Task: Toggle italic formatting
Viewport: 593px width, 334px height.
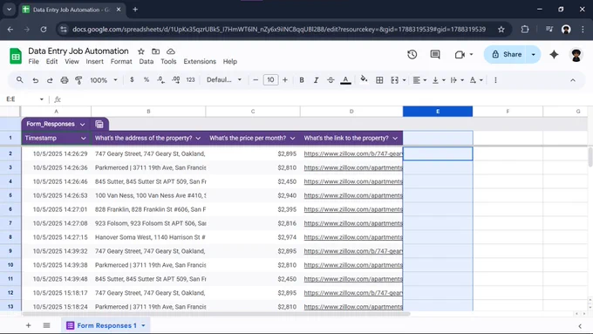Action: pos(316,80)
